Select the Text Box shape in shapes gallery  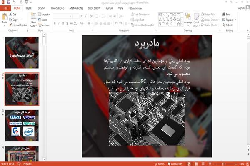point(160,15)
